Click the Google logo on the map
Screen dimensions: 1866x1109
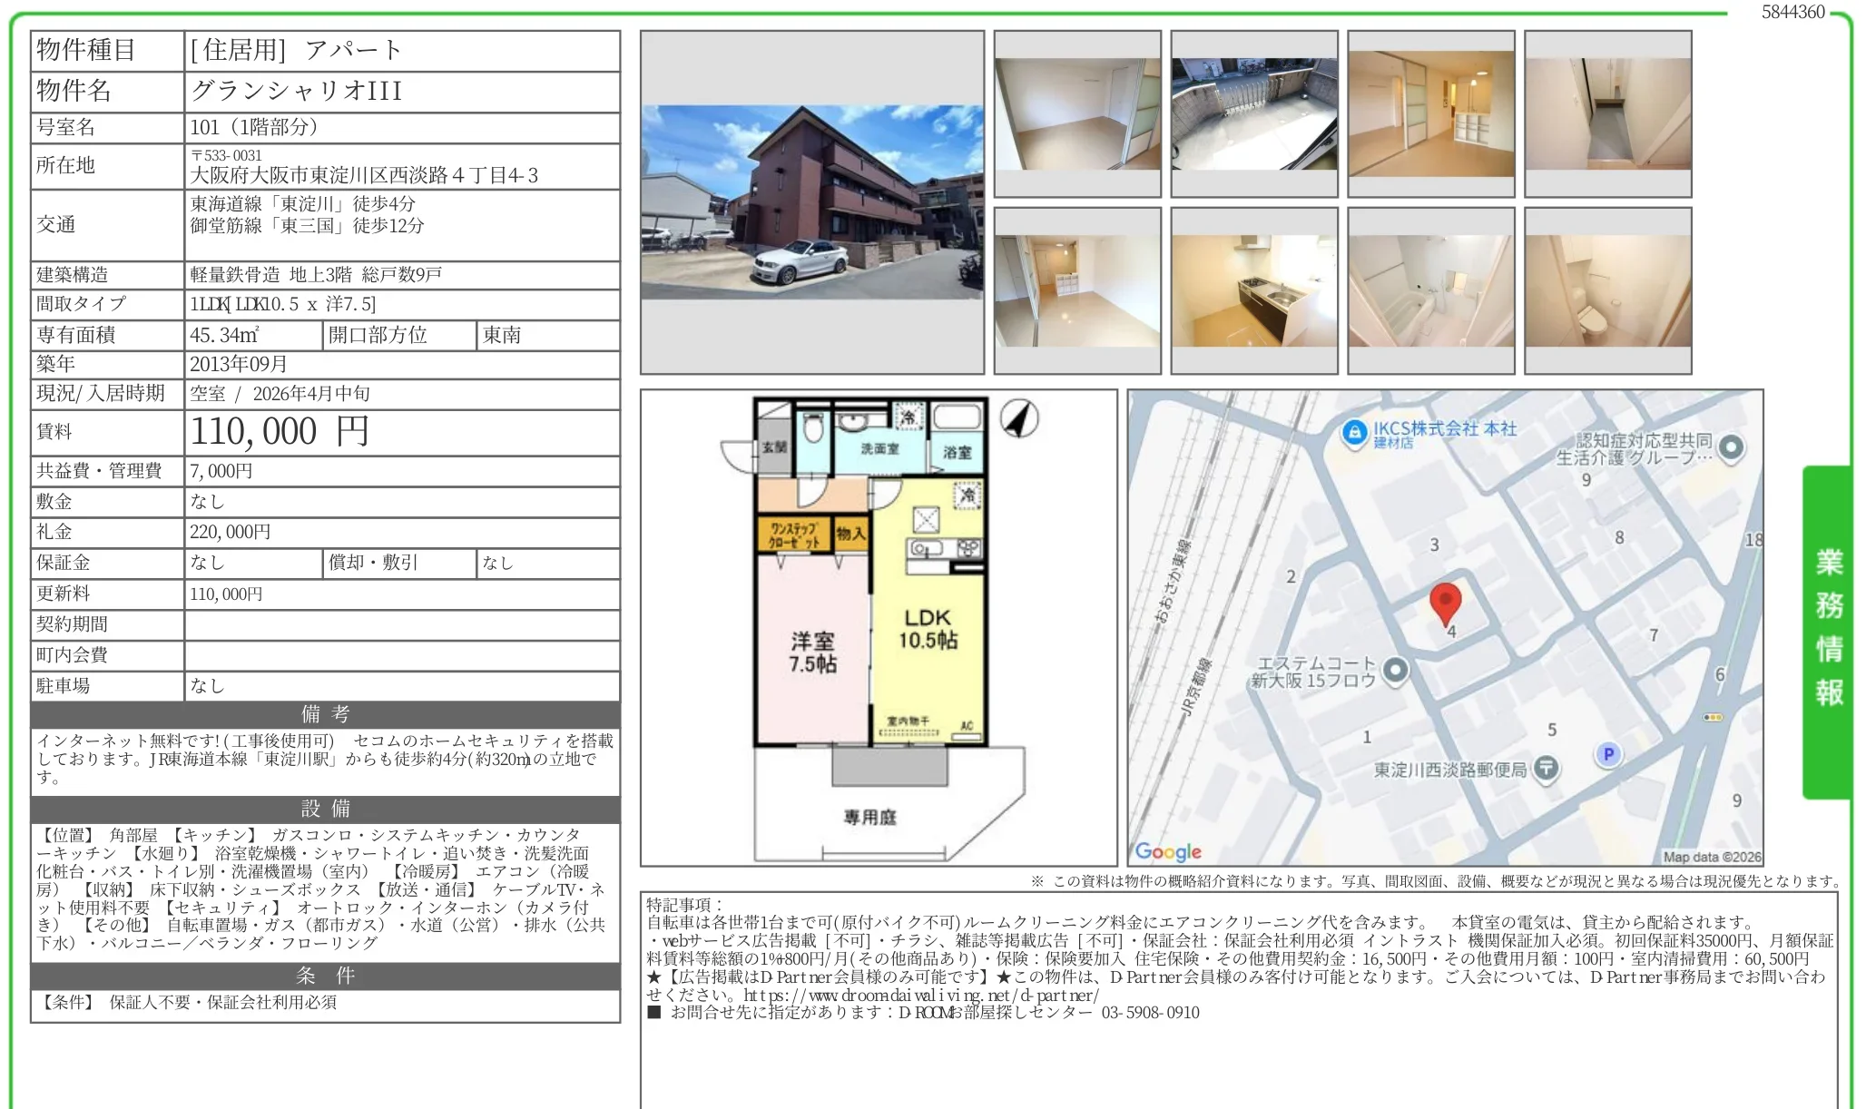tap(1168, 851)
